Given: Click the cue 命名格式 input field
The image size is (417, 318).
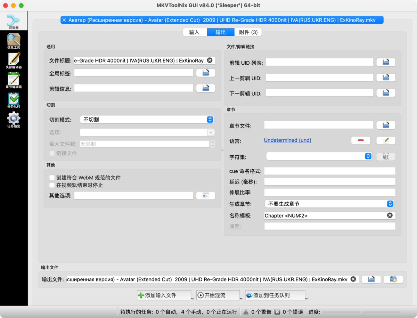Looking at the screenshot, I should [330, 171].
